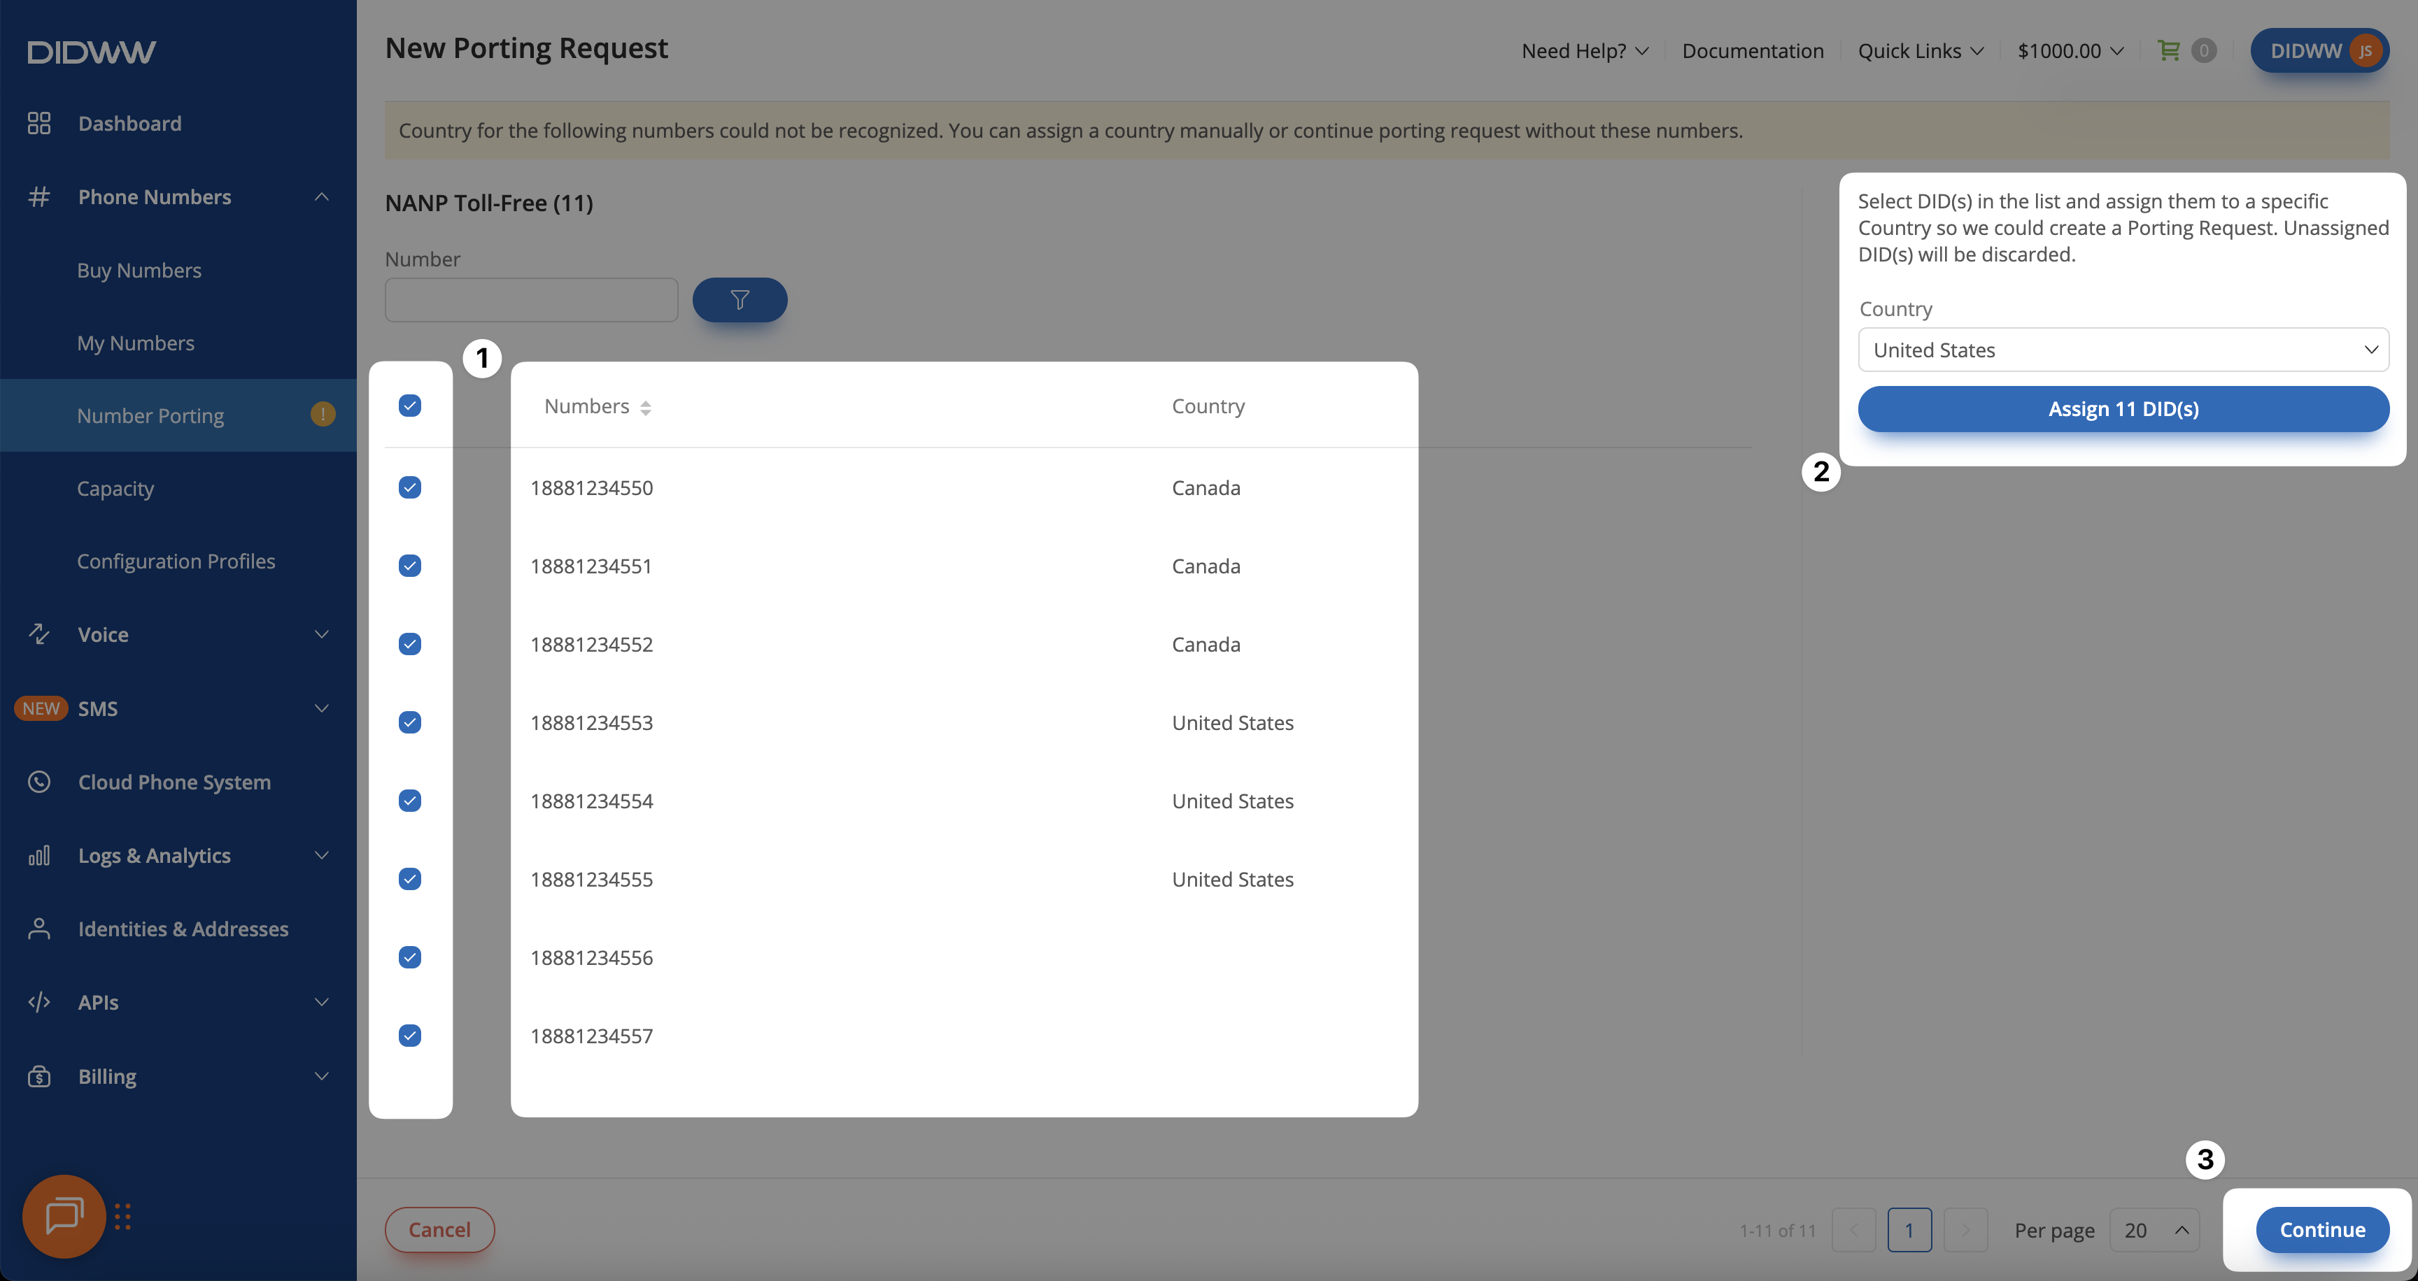This screenshot has height=1281, width=2418.
Task: Click the Cloud Phone System icon
Action: 38,781
